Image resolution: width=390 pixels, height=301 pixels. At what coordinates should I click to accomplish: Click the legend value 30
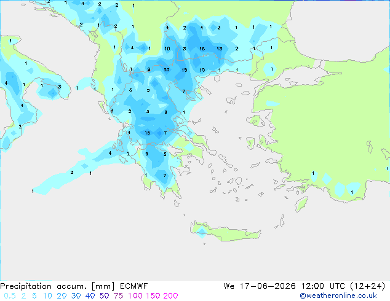coord(76,296)
